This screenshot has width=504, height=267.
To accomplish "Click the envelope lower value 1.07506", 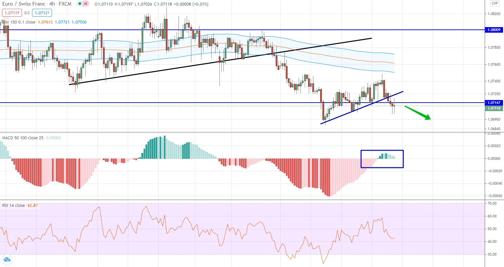I will tap(79, 22).
